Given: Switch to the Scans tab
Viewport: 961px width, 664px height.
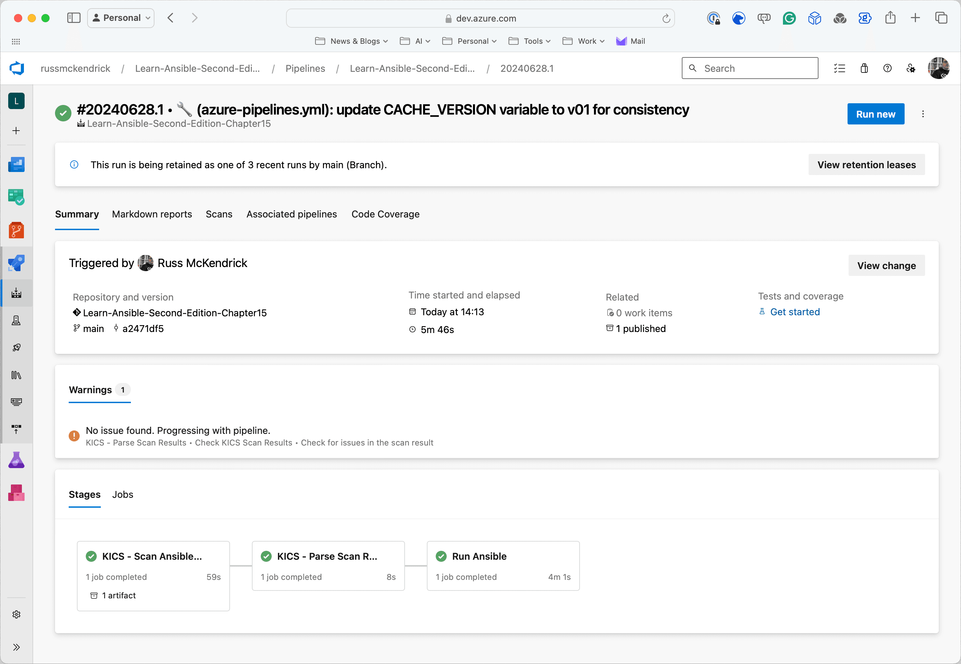Looking at the screenshot, I should point(219,214).
